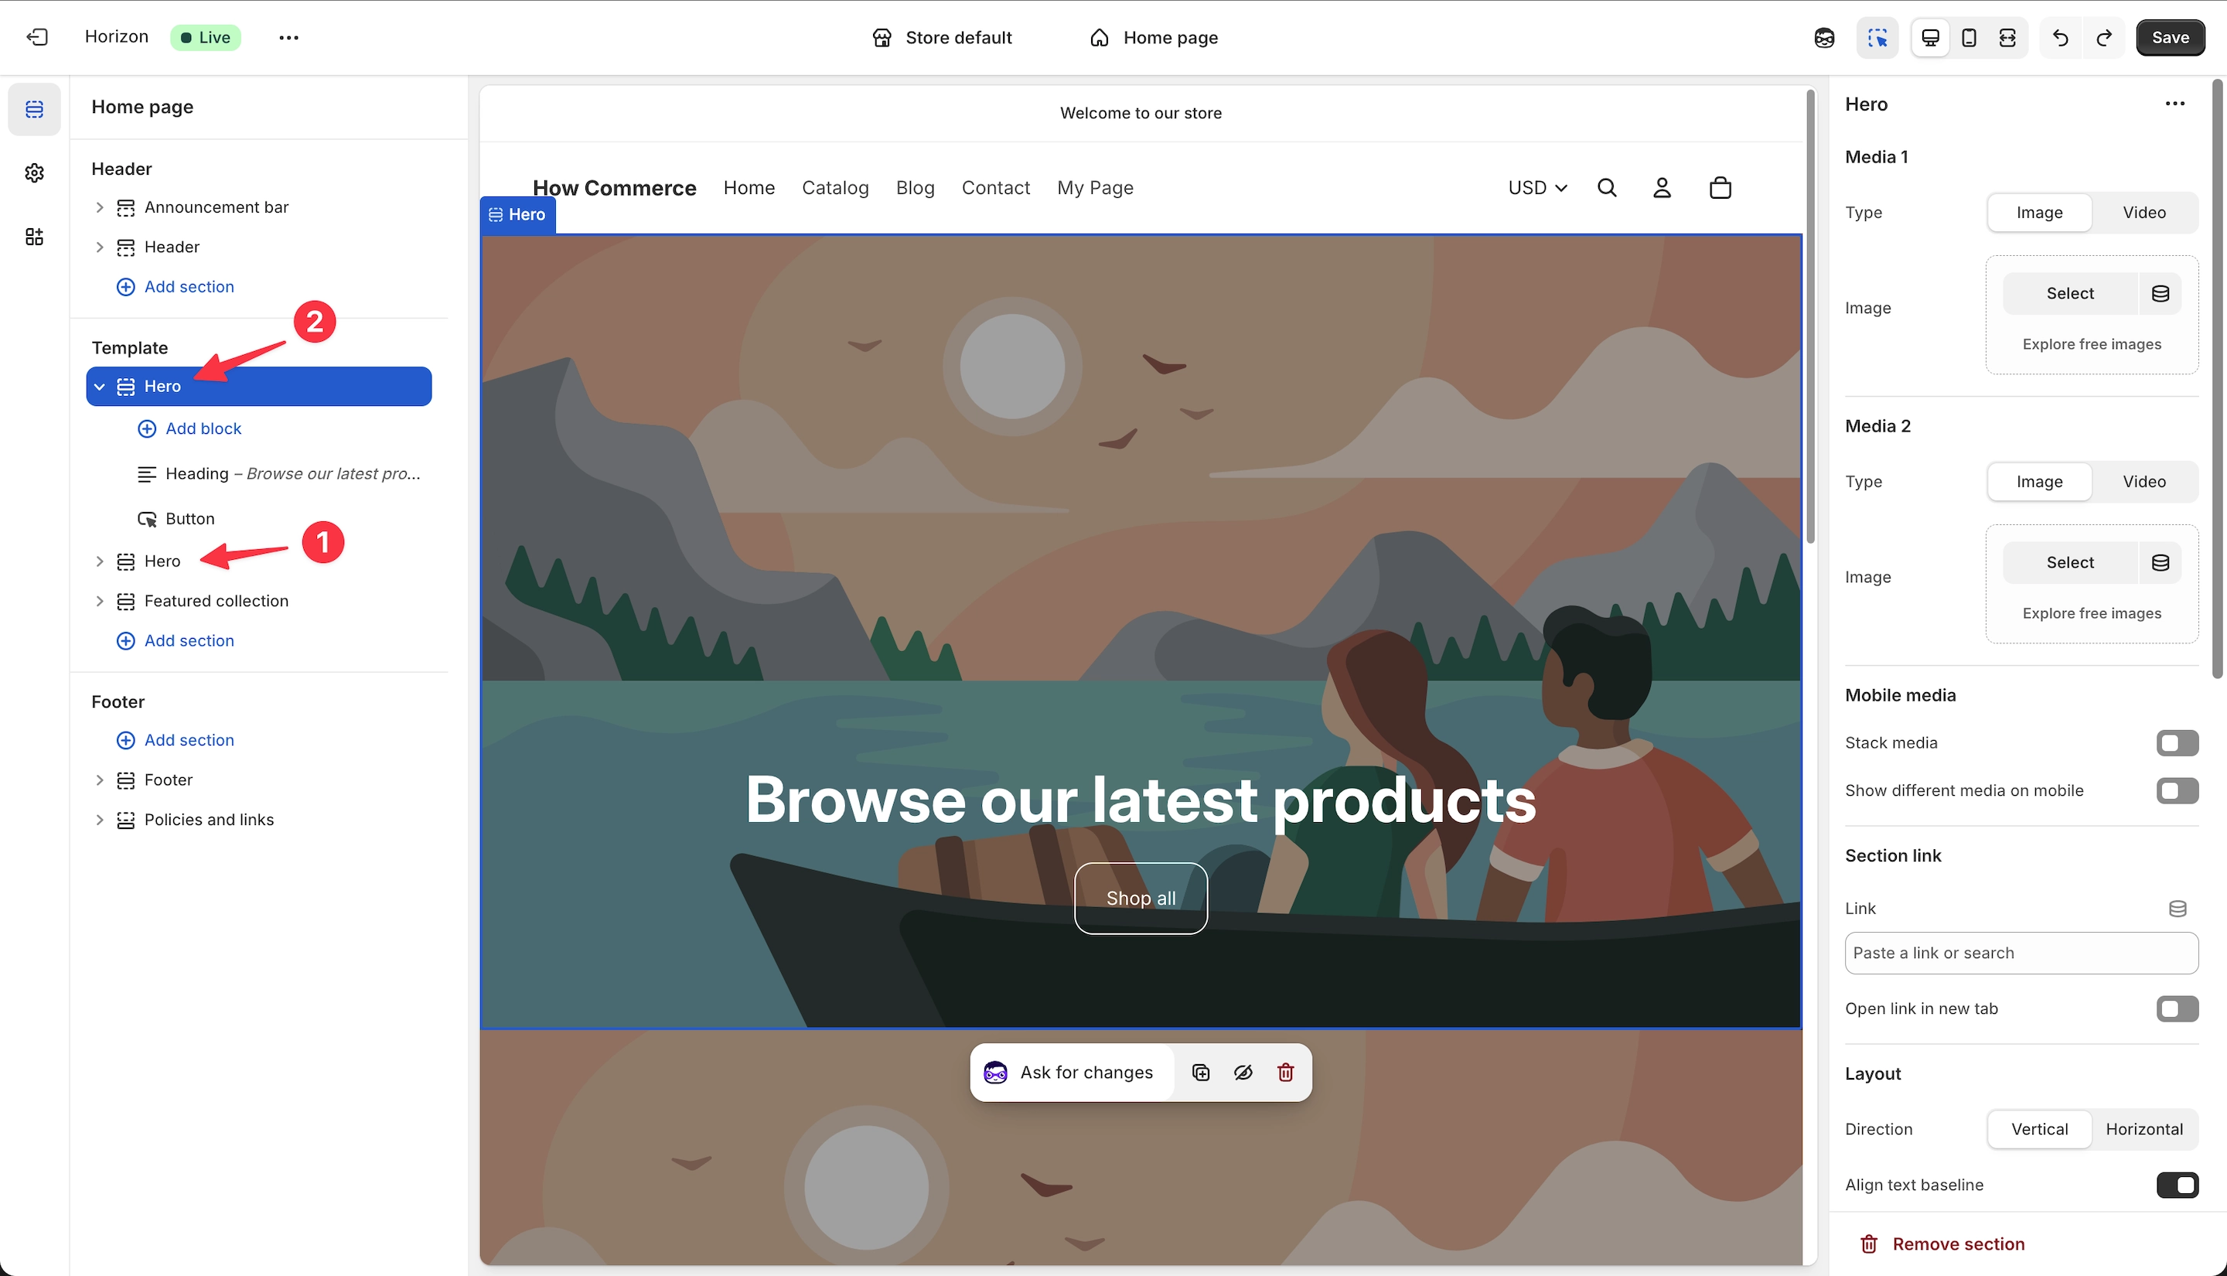The height and width of the screenshot is (1276, 2227).
Task: Click the exit editor back icon
Action: (37, 37)
